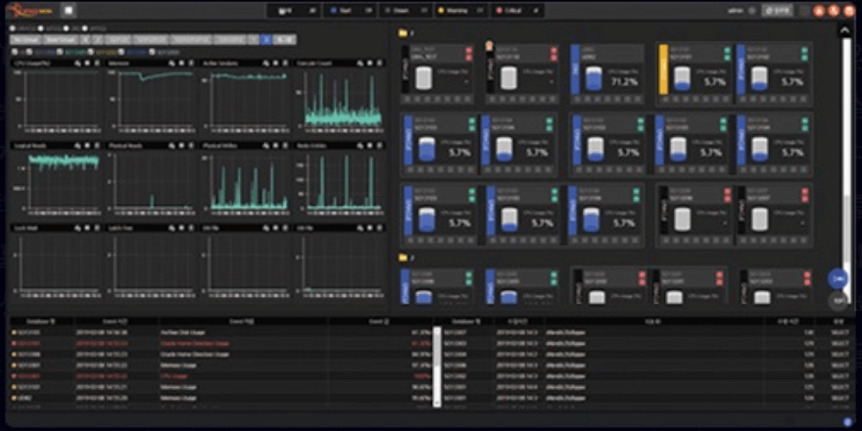Open the yellow-status database card
Image resolution: width=862 pixels, height=431 pixels.
[x=694, y=74]
